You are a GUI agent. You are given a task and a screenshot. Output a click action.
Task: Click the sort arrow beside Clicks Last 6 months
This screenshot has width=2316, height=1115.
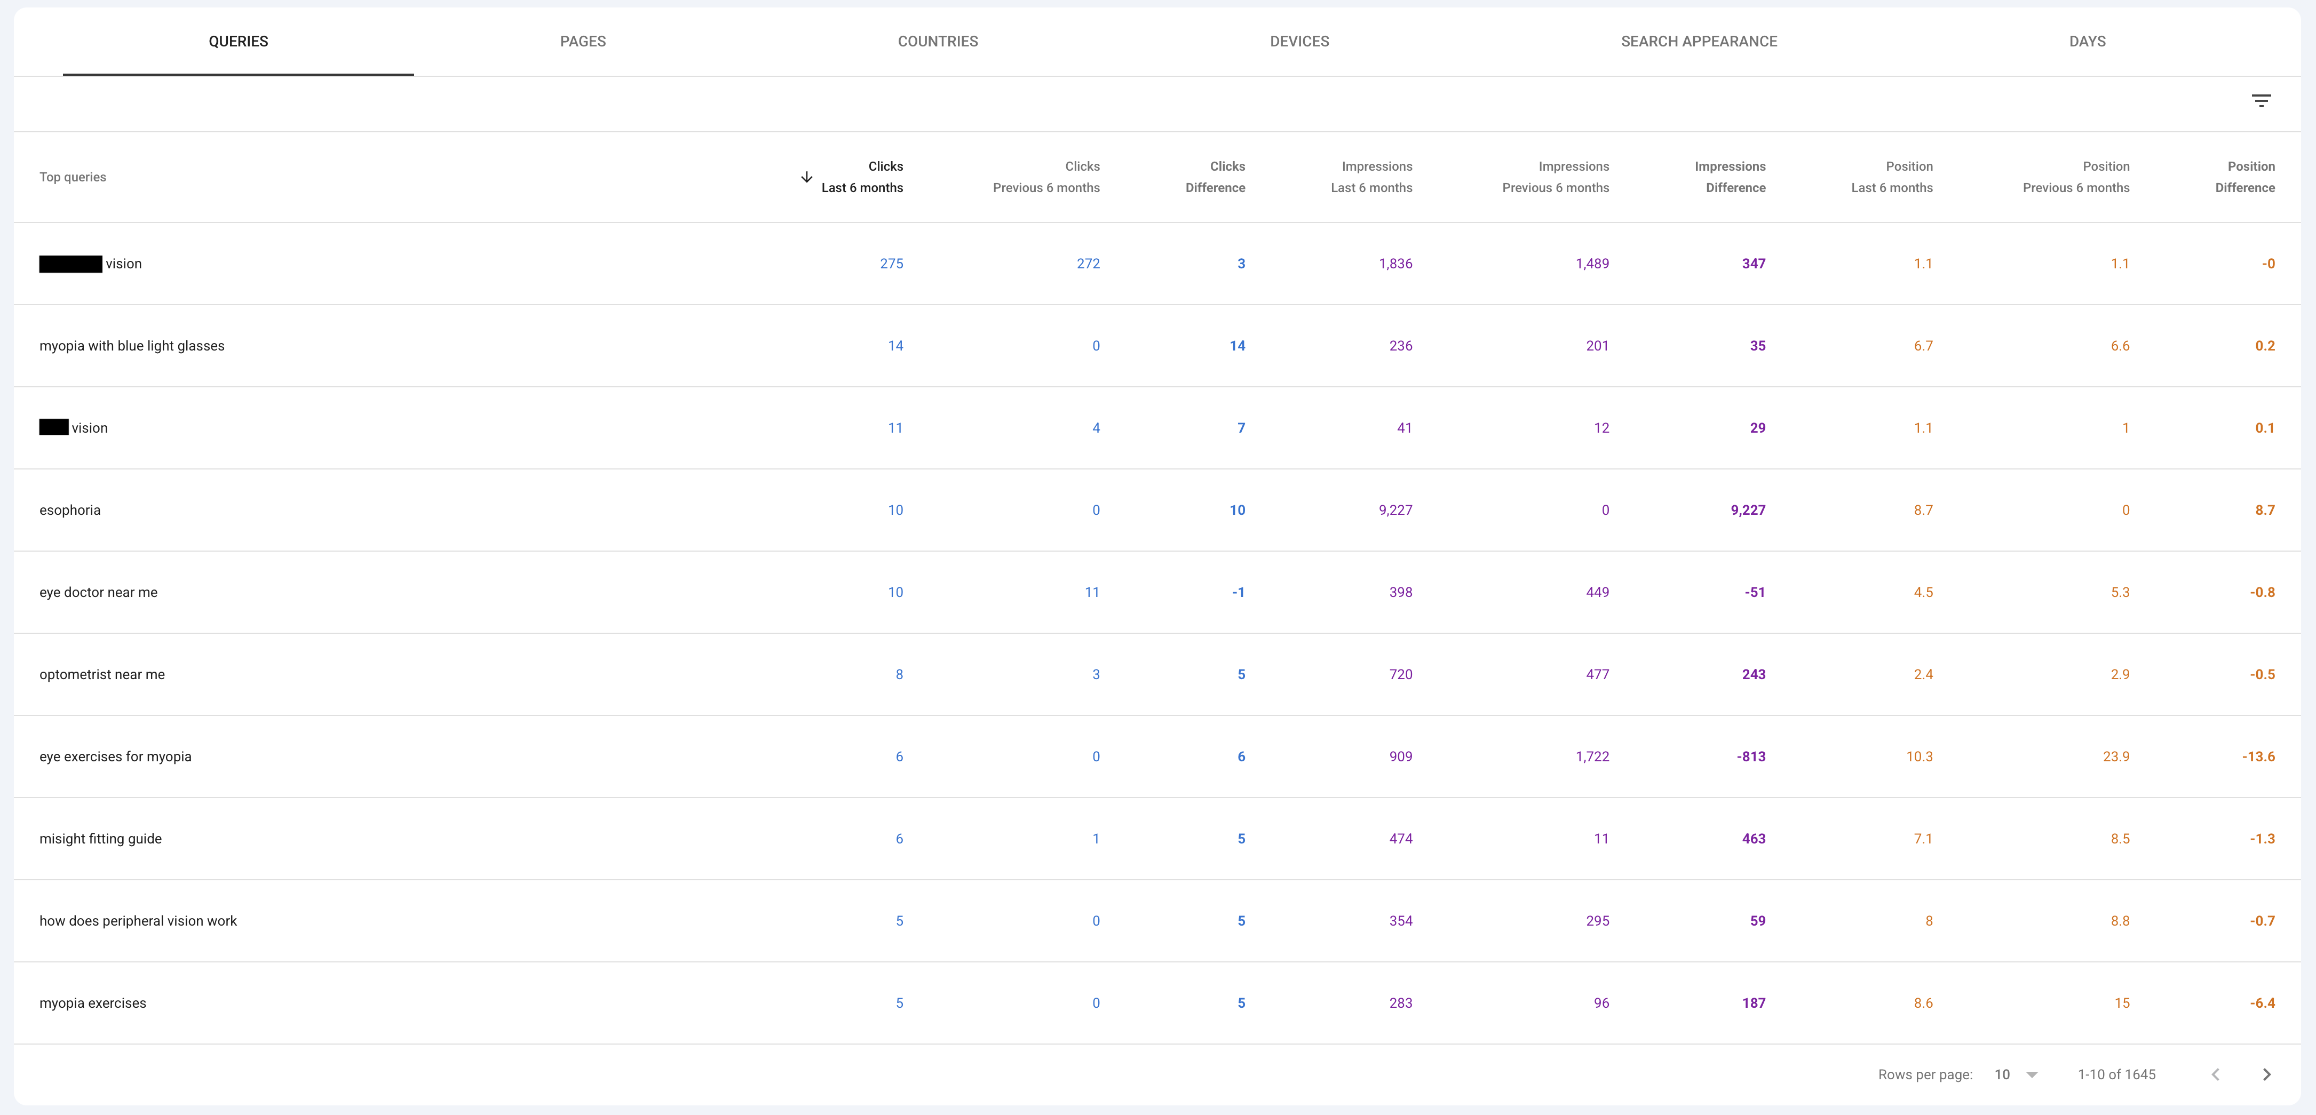click(806, 177)
